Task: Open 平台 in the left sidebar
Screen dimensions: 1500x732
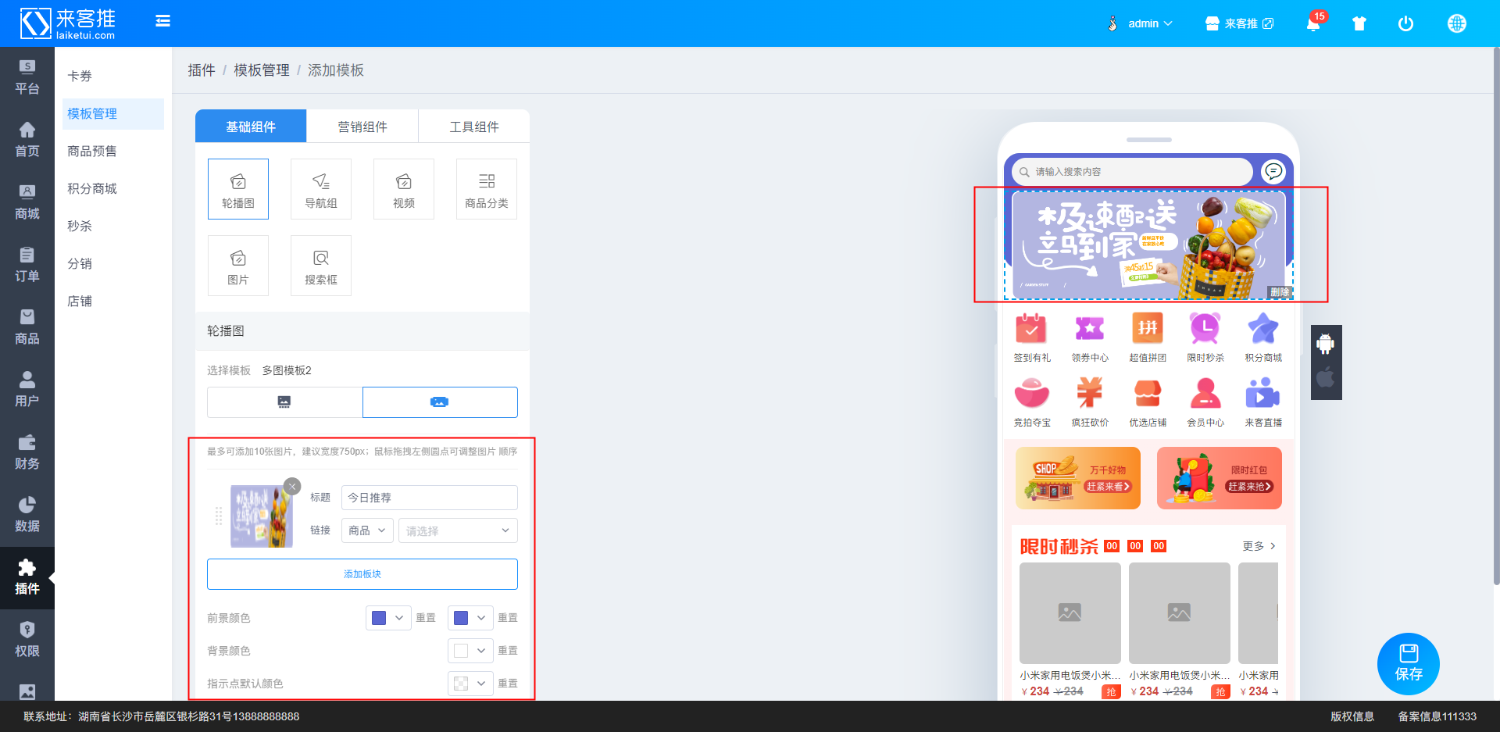Action: [x=27, y=78]
